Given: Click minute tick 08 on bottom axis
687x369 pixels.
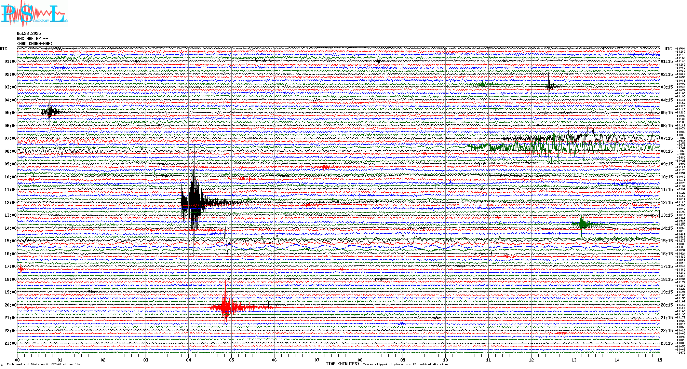Looking at the screenshot, I should [x=360, y=360].
